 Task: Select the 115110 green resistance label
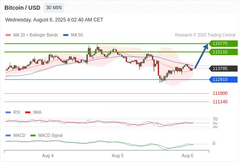click(x=223, y=52)
